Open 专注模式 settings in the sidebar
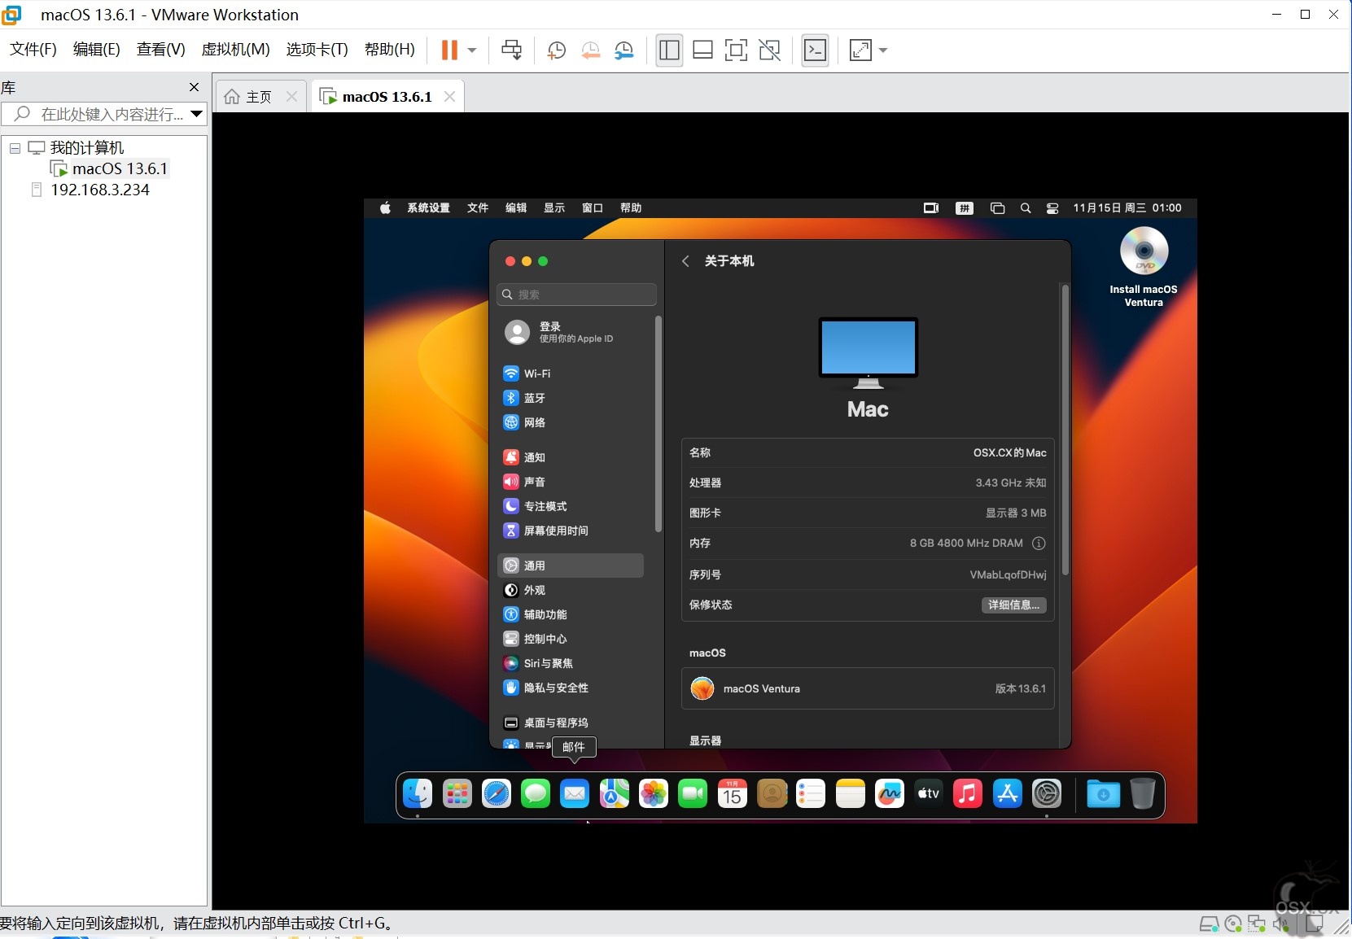 coord(570,506)
